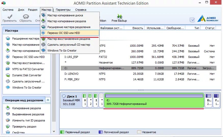This screenshot has width=223, height=137.
Task: Select the C: Неформатирован… partition row
Action: click(139, 68)
